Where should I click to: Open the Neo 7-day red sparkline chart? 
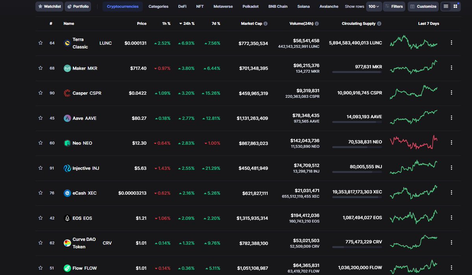click(x=413, y=142)
